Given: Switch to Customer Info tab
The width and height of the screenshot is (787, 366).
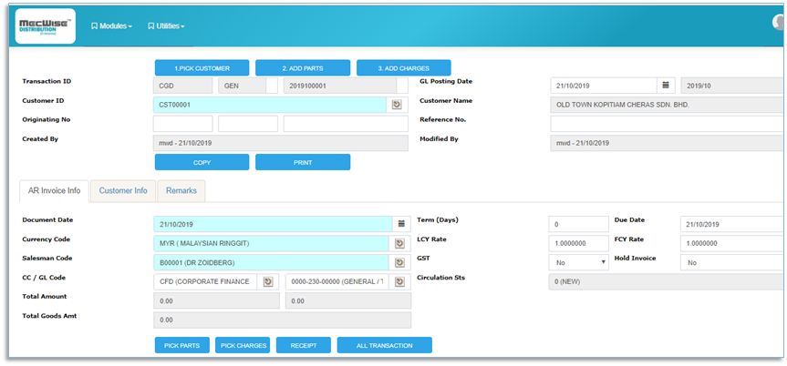Looking at the screenshot, I should 123,191.
